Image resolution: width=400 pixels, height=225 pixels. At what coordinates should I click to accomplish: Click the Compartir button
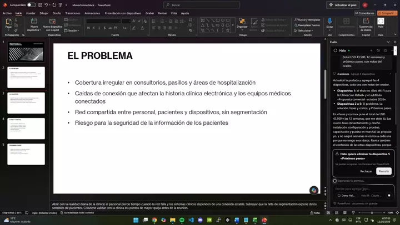pos(387,13)
